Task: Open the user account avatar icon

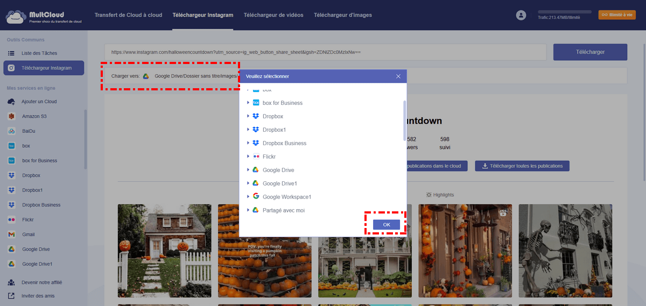Action: coord(521,16)
